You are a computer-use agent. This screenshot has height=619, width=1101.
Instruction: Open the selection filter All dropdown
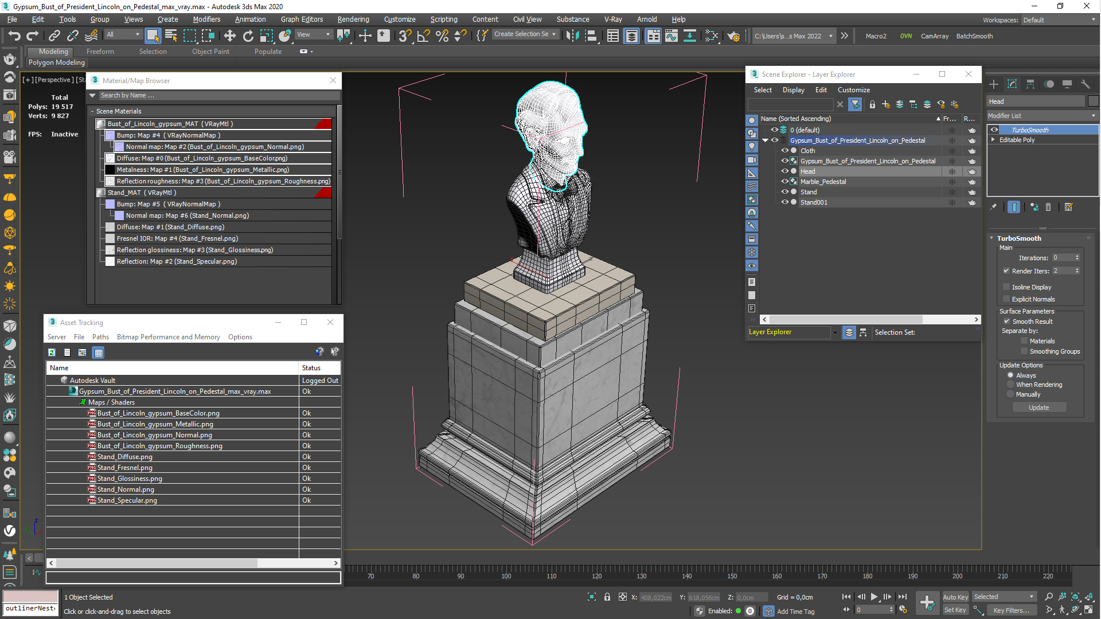click(123, 35)
